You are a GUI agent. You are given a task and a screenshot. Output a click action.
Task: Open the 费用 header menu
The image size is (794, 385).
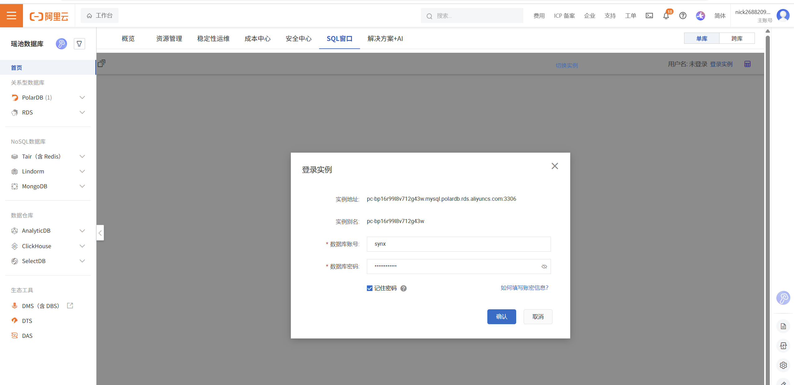539,16
